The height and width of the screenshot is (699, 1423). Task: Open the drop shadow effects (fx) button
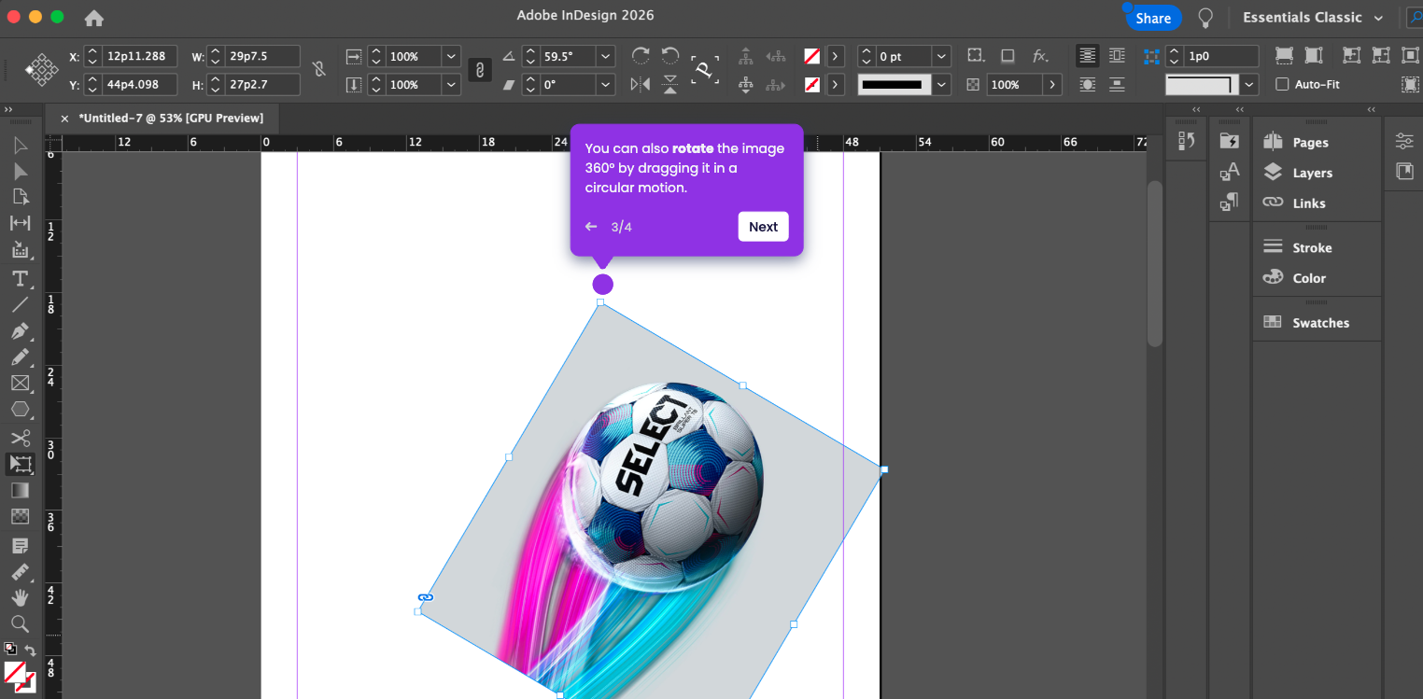click(1040, 56)
